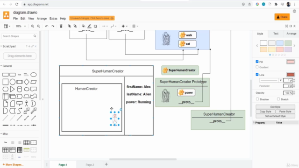Viewport: 299px width, 168px height.
Task: Switch to Page-2 tab
Action: click(90, 165)
